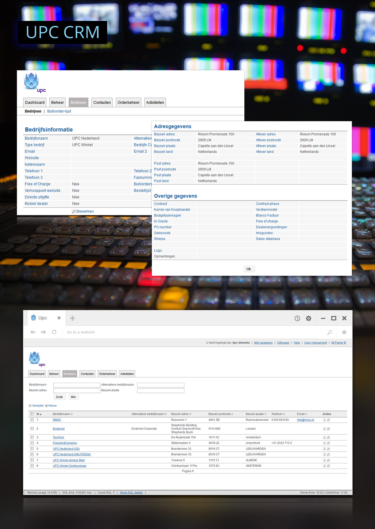Viewport: 375px width, 529px height.
Task: Open info for UPC Winkel Almere Stad
Action: pyautogui.click(x=324, y=460)
